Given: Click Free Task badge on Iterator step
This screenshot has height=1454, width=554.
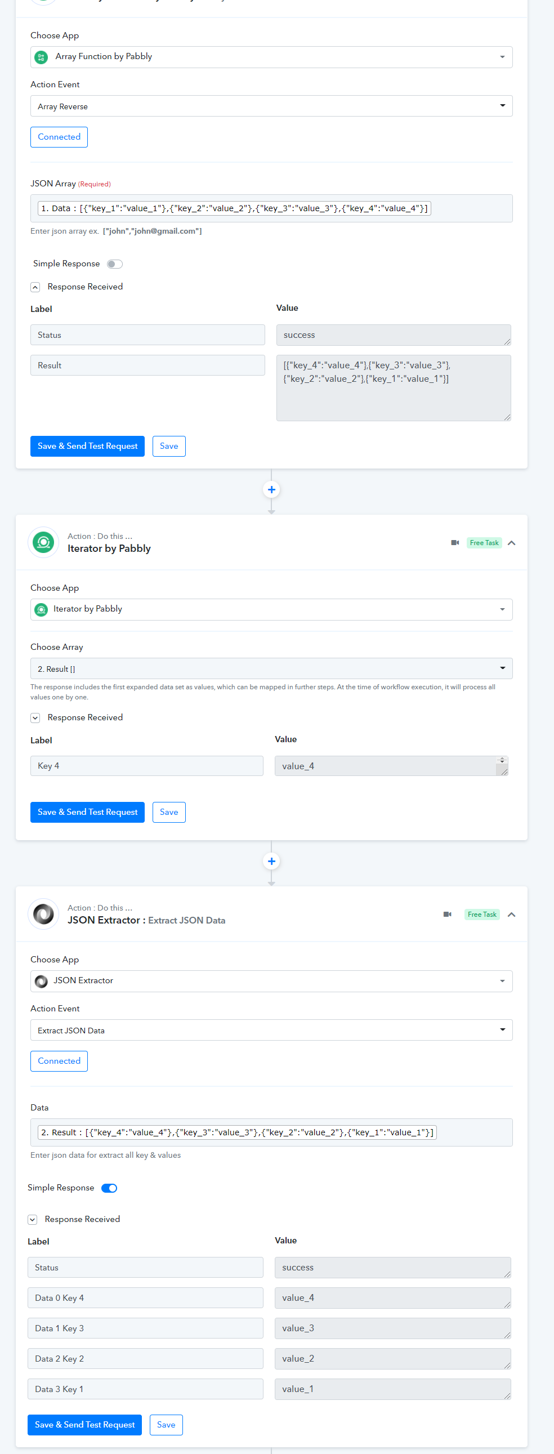Looking at the screenshot, I should pyautogui.click(x=484, y=542).
